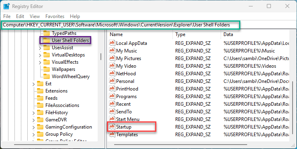Maximize the Registry Editor window

click(x=269, y=6)
